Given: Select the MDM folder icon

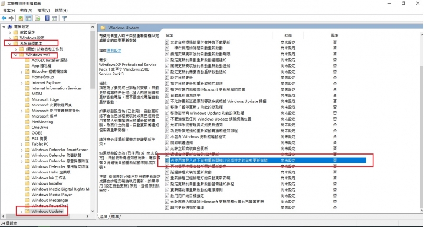Looking at the screenshot, I should click(27, 94).
